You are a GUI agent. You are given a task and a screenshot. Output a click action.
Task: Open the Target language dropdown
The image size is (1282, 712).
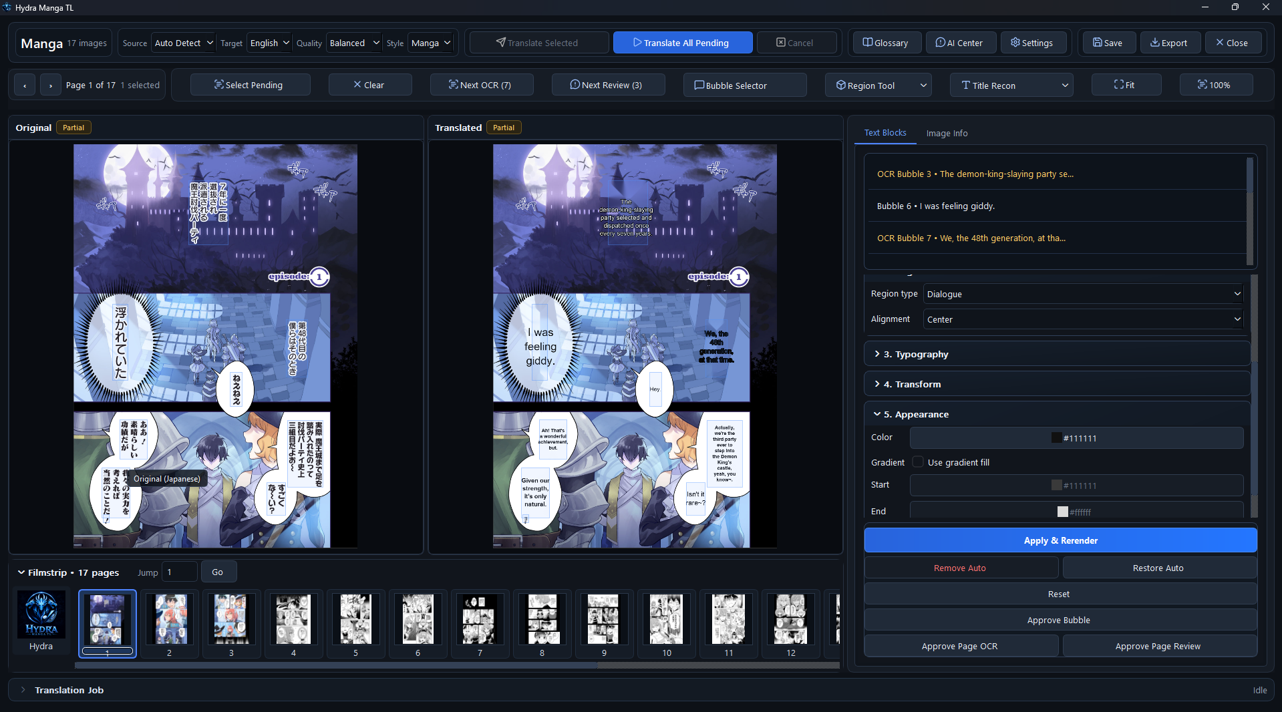[x=269, y=43]
